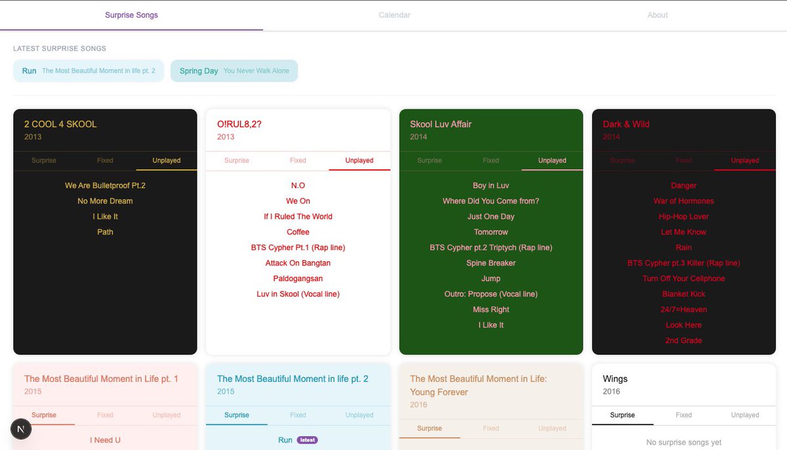Click song War of Hormones
Screen dimensions: 787x450
click(684, 201)
